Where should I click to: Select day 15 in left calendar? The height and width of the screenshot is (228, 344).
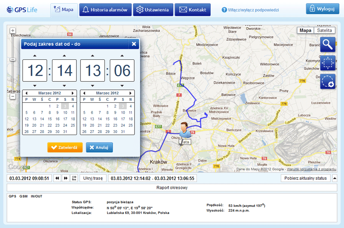pos(50,119)
